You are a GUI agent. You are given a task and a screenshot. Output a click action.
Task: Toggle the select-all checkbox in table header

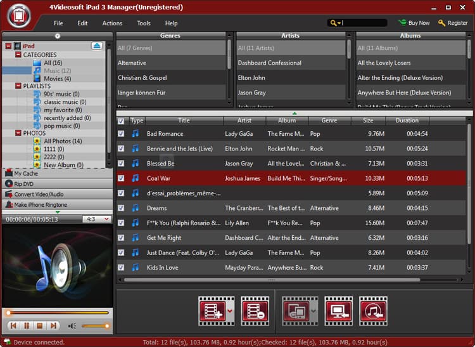(121, 121)
